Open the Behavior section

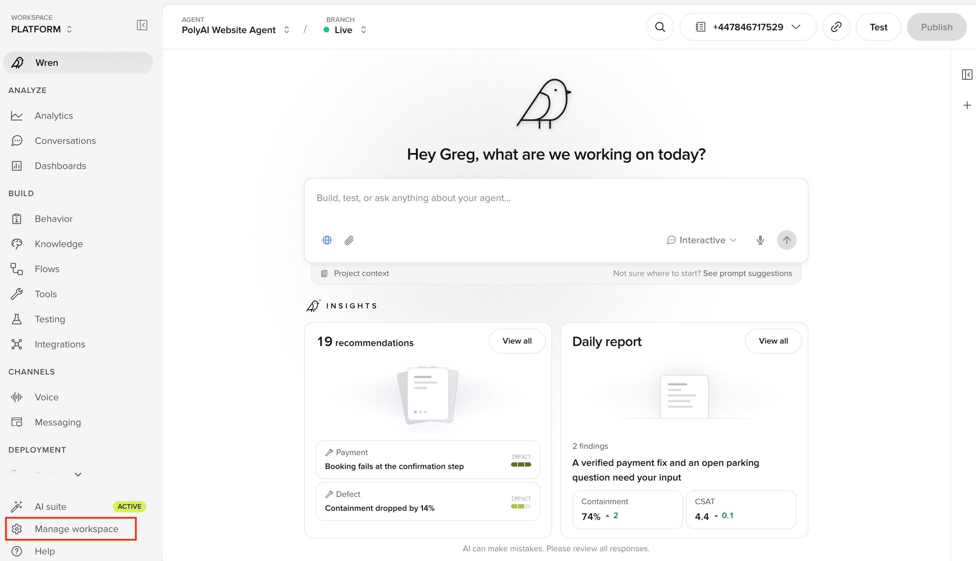54,219
